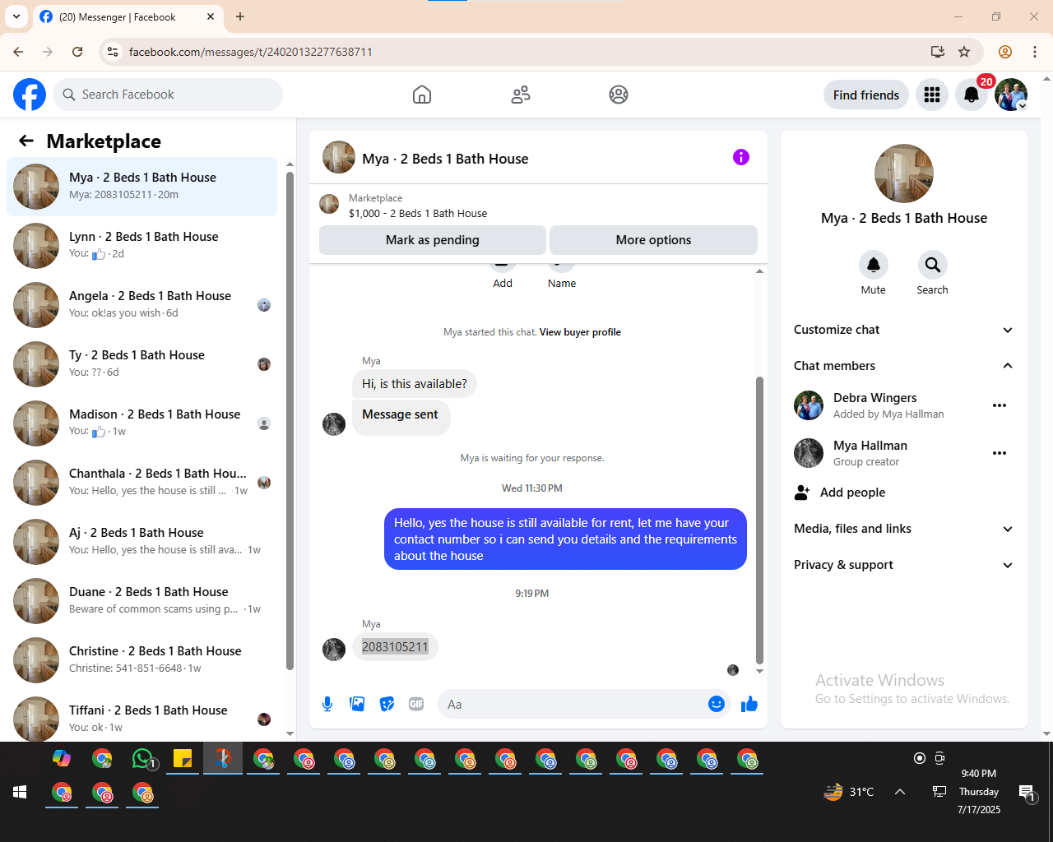Open the account menu from profile avatar
The width and height of the screenshot is (1053, 842).
1011,95
